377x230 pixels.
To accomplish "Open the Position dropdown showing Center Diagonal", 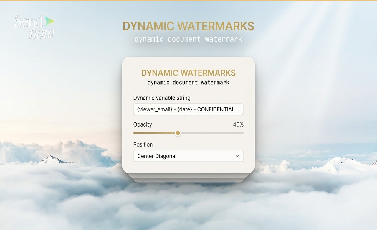I will [188, 156].
